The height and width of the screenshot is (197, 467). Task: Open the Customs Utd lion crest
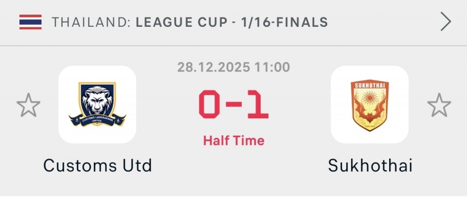click(97, 105)
